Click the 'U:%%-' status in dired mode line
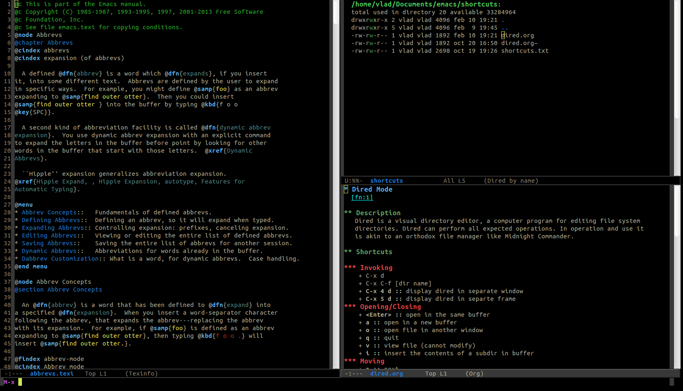 354,181
